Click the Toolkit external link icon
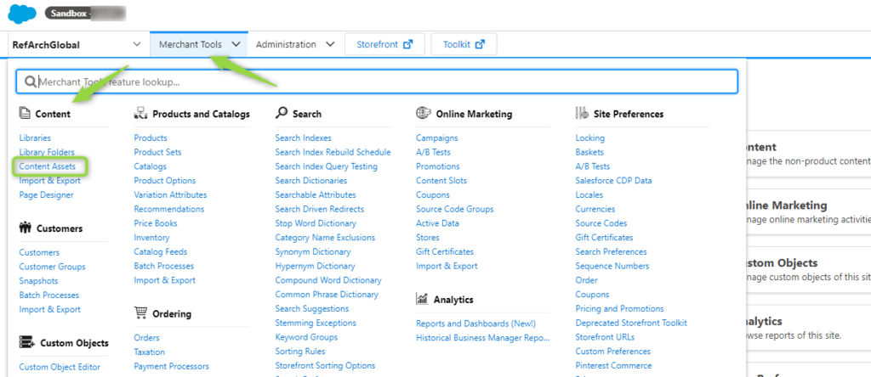Screen dimensions: 871x377 481,44
